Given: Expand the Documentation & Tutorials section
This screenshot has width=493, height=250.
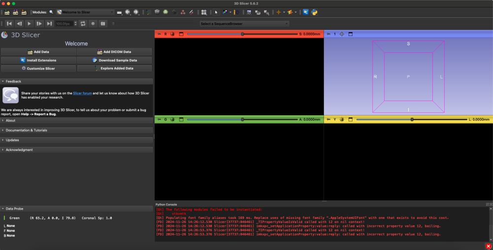Looking at the screenshot, I should pyautogui.click(x=27, y=130).
